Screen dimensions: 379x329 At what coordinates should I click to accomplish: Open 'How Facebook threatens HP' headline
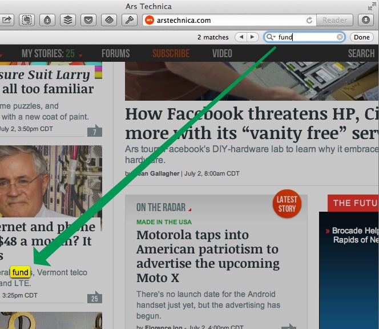(252, 124)
